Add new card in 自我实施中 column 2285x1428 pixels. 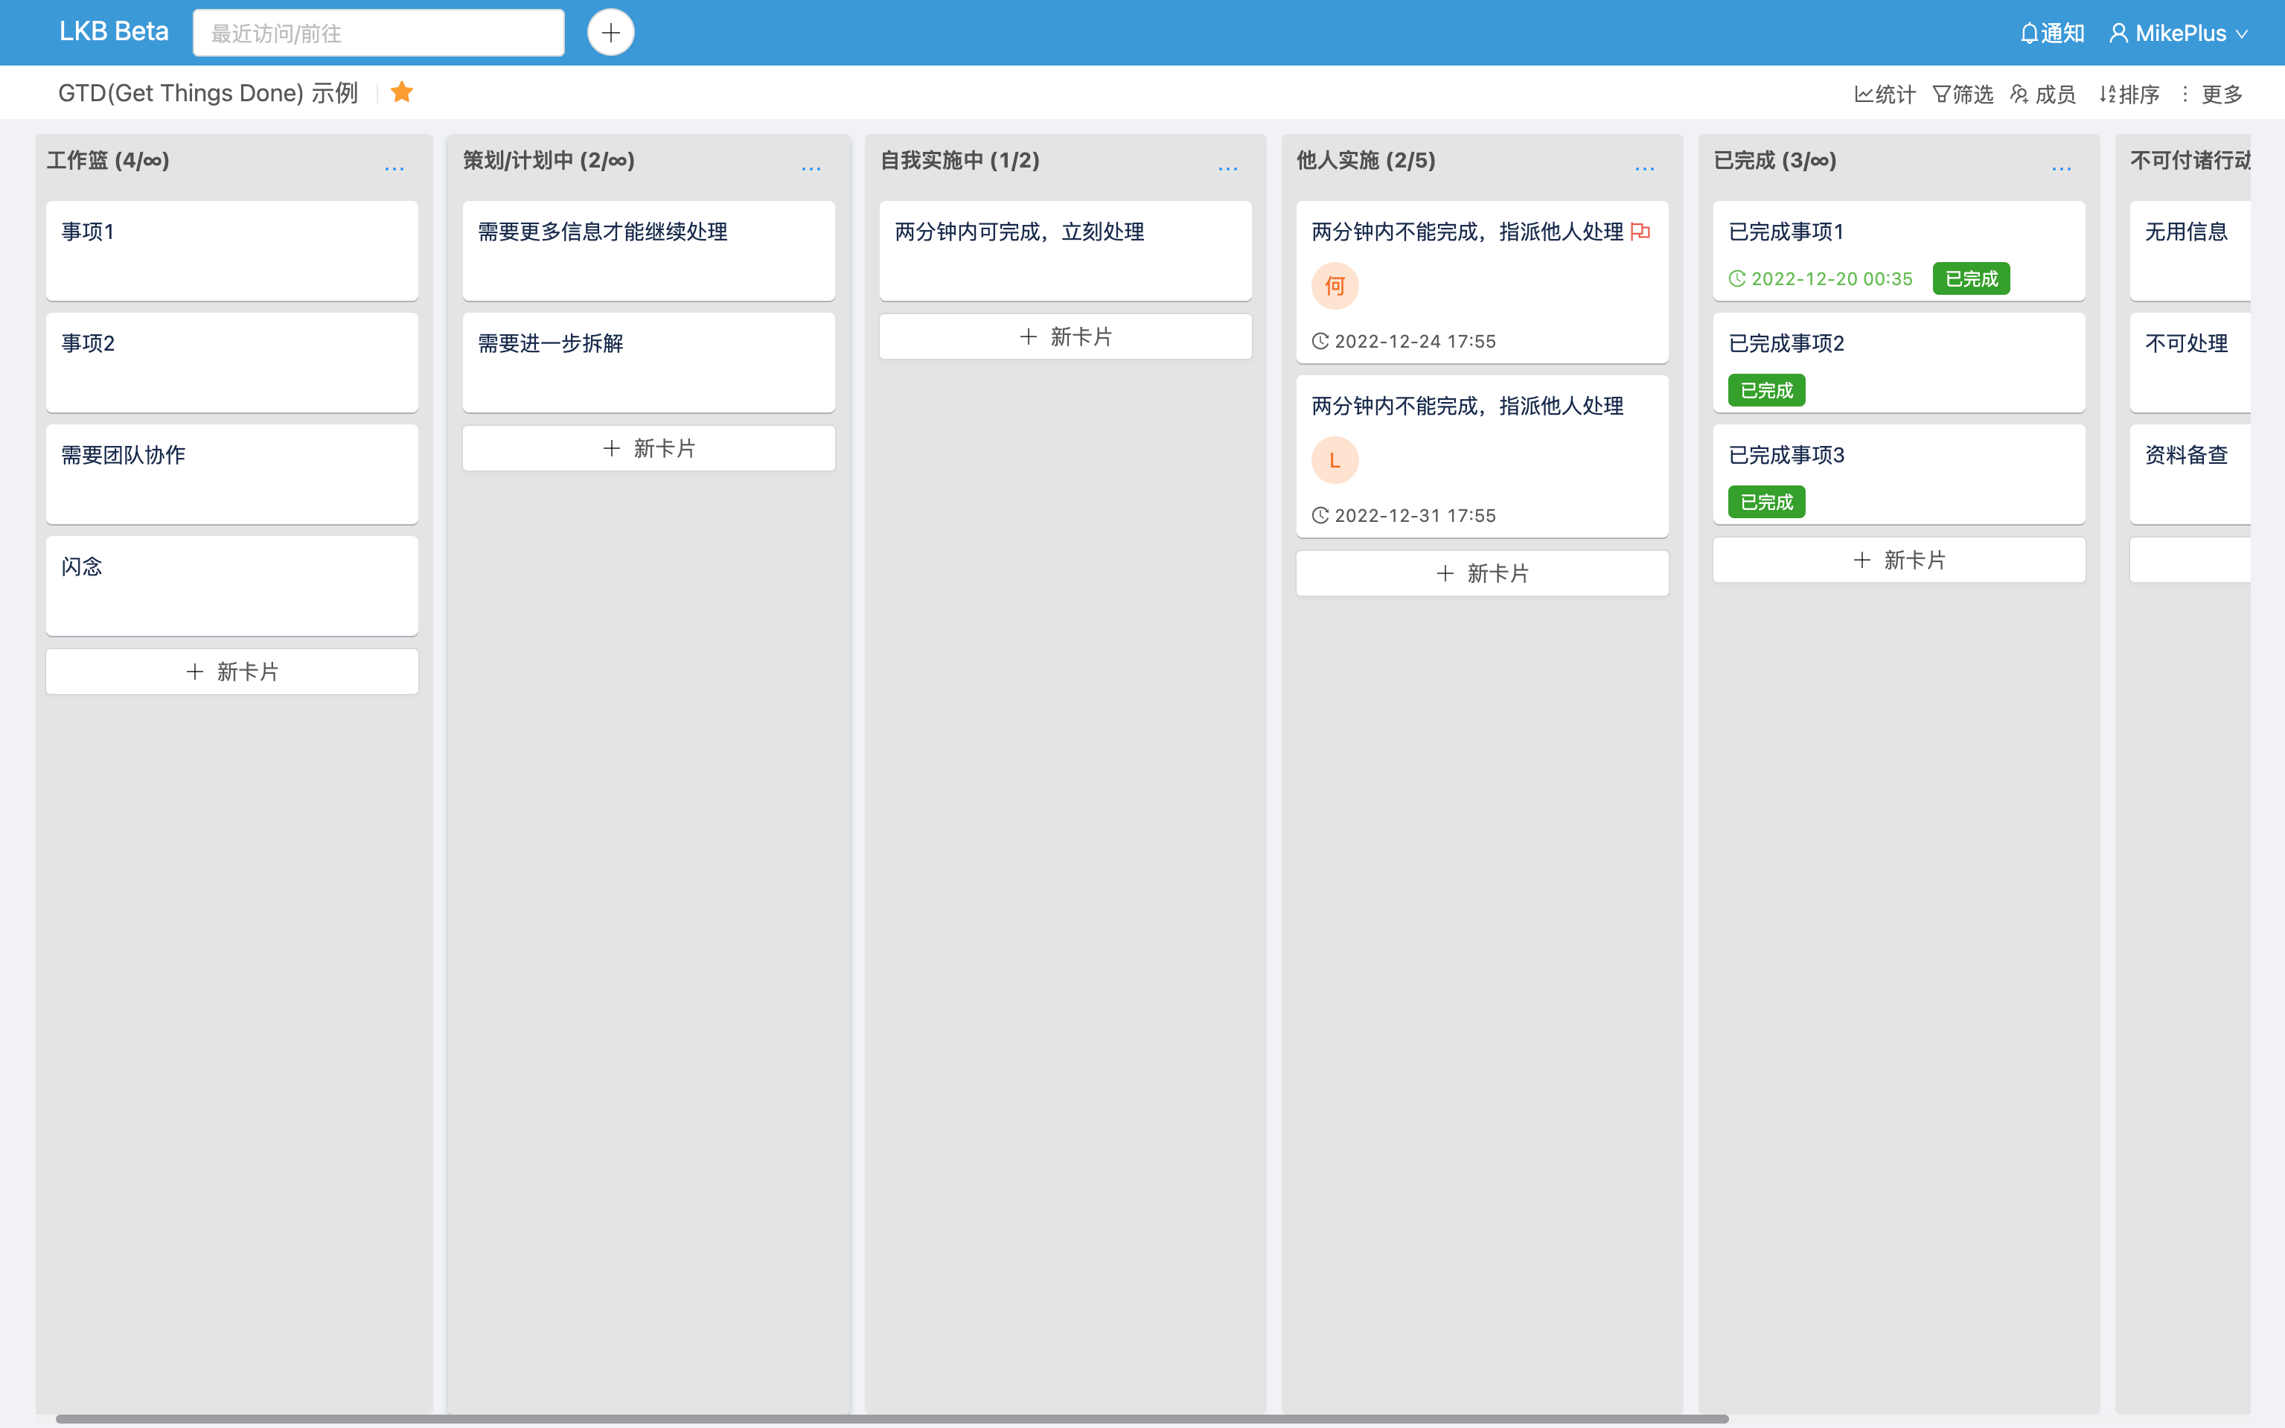[1065, 337]
